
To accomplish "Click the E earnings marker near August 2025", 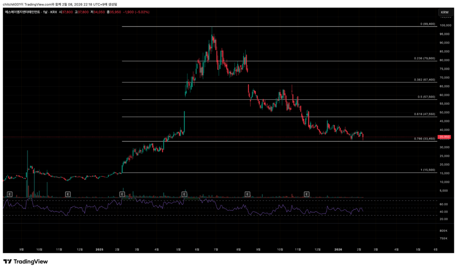I will coord(247,194).
